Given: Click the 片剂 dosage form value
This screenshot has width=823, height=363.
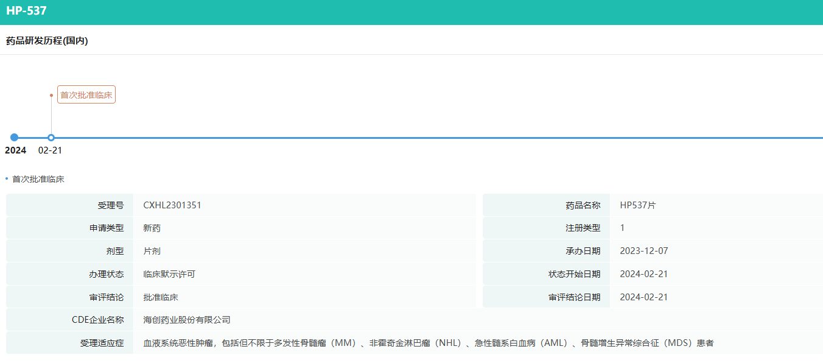Looking at the screenshot, I should coord(152,251).
